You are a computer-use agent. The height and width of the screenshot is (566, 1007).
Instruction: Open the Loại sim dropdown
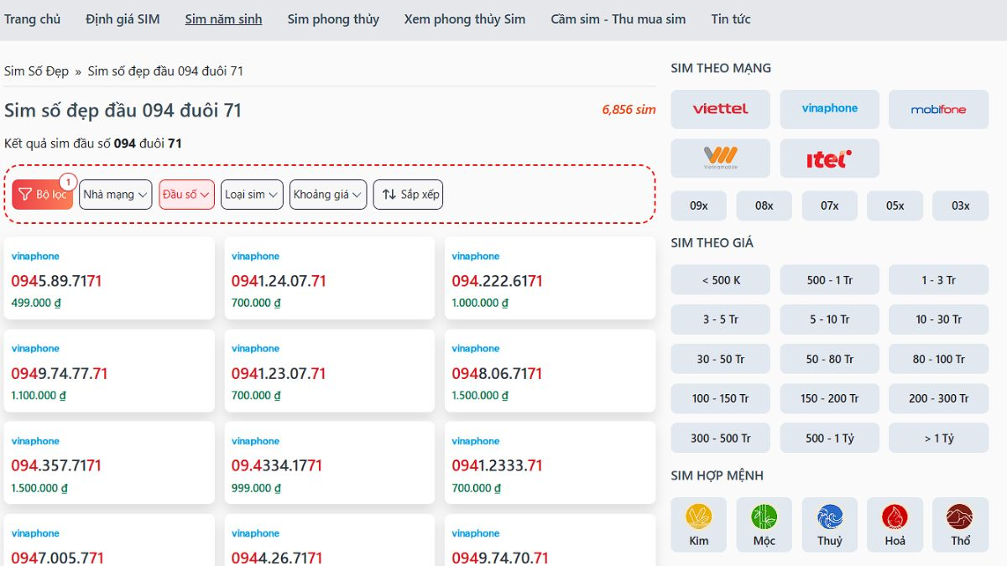(x=252, y=195)
